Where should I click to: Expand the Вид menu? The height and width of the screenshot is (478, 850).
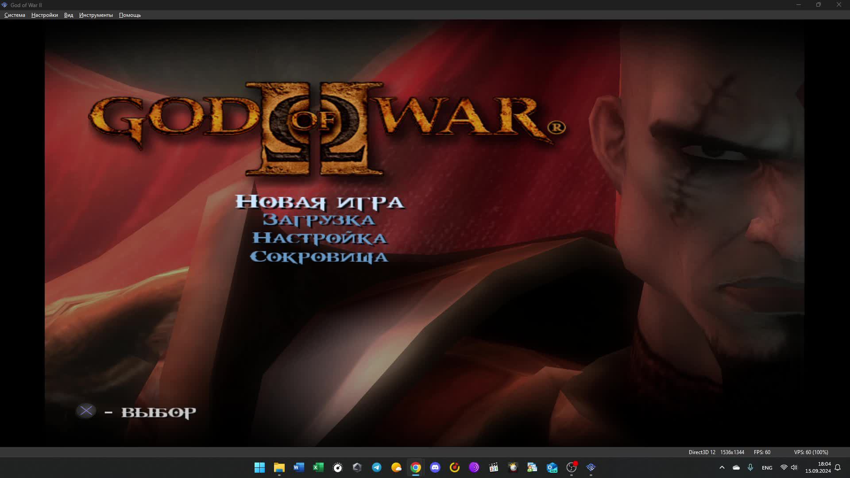click(x=68, y=15)
